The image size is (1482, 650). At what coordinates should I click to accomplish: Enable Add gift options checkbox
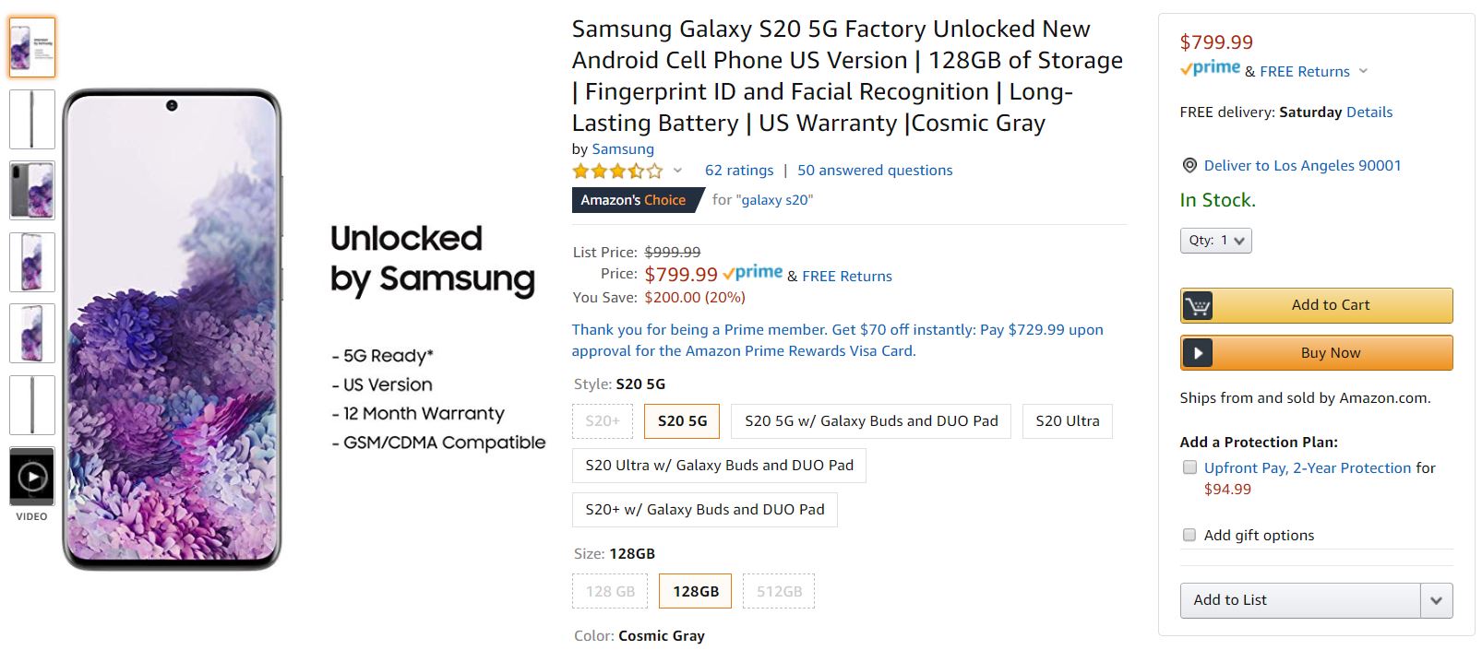[1189, 535]
